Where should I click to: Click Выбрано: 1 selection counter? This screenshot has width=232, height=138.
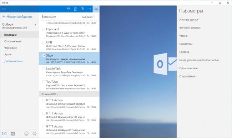point(88,17)
